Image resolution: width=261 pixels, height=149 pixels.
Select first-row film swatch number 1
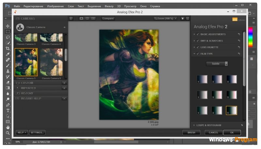coord(202,79)
